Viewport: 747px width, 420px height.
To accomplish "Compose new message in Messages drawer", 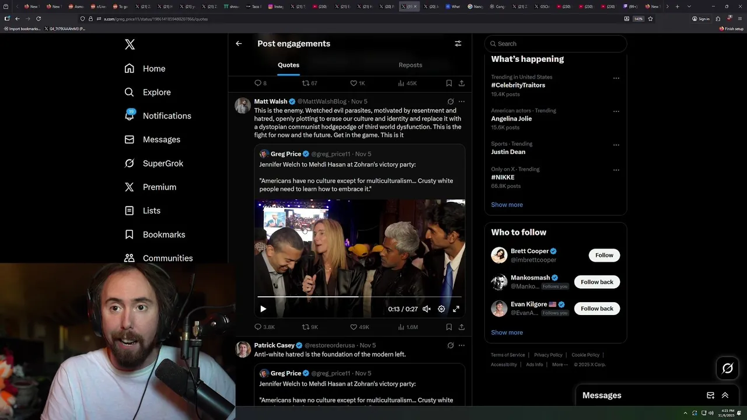I will click(x=710, y=395).
